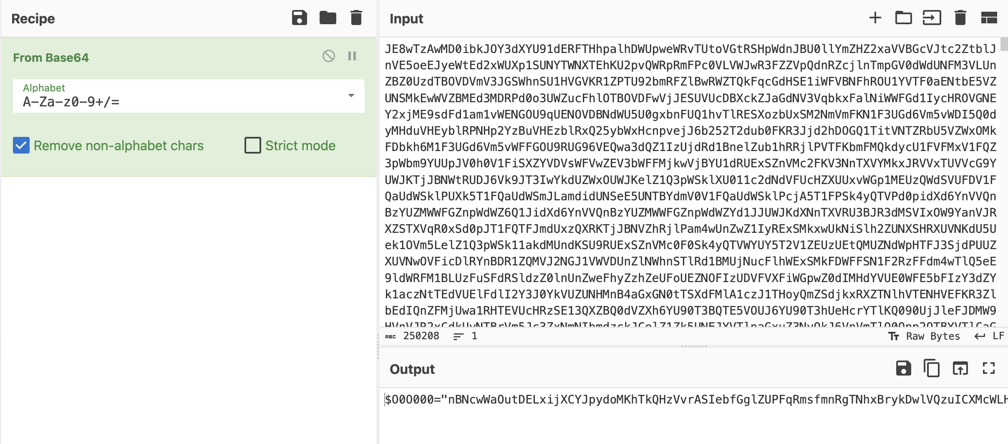Maximise the output pane
Viewport: 1008px width, 444px height.
988,368
